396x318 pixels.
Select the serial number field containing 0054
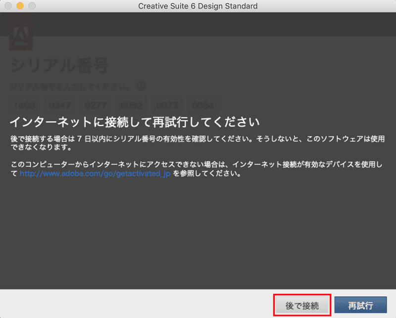pos(203,105)
